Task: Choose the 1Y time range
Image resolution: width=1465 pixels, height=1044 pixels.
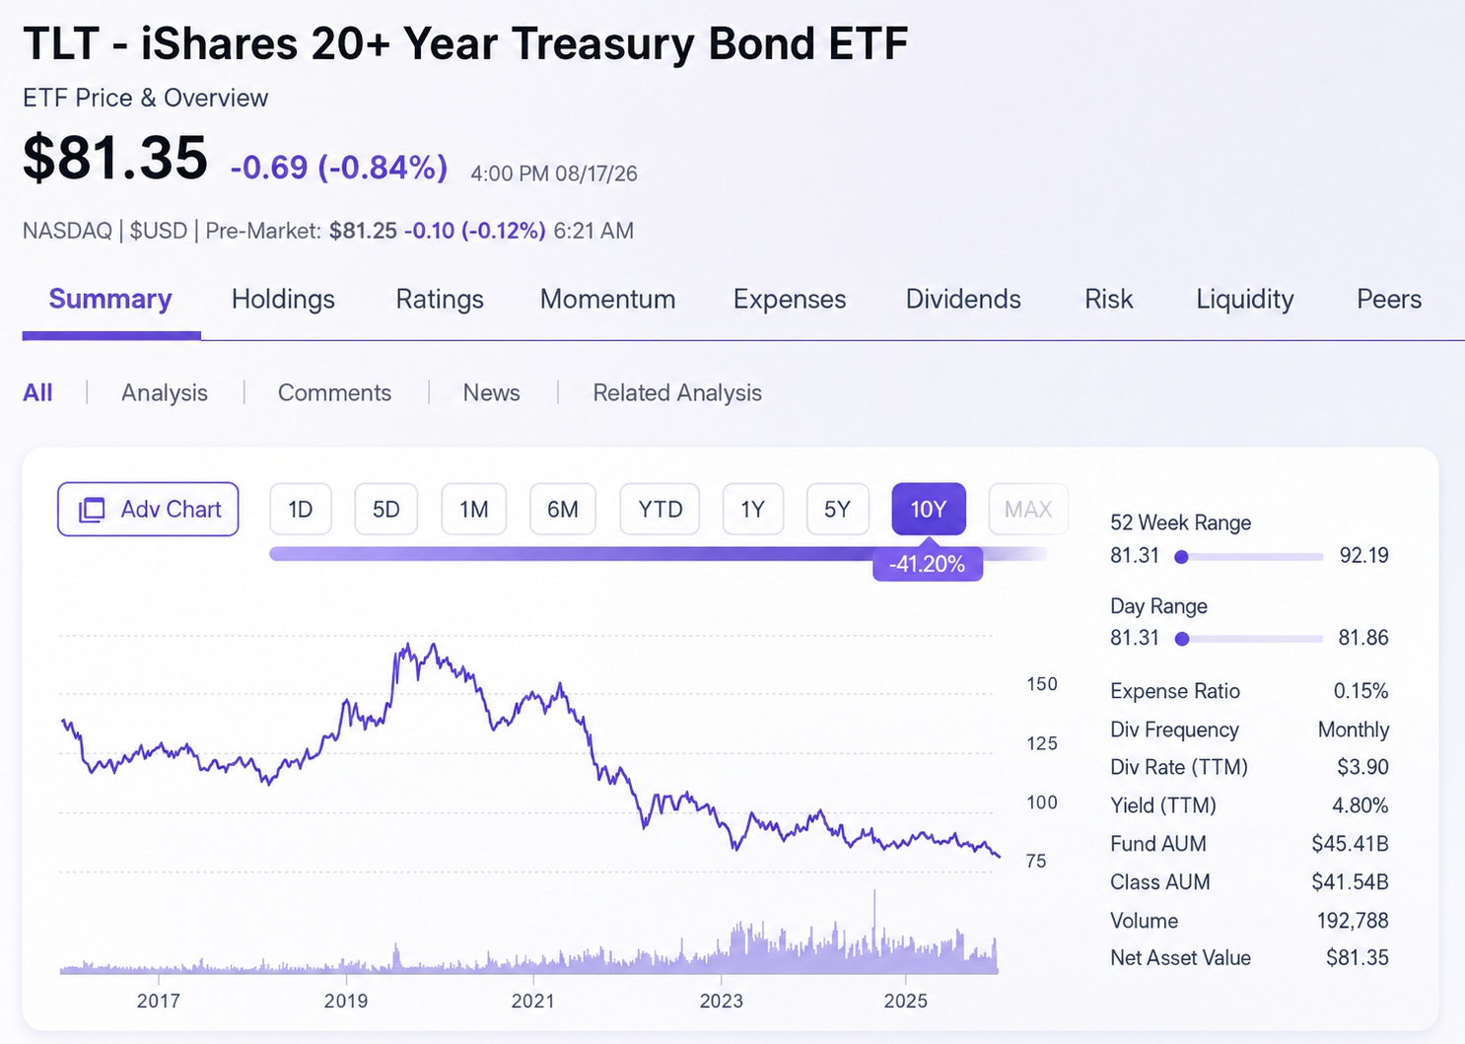Action: pyautogui.click(x=753, y=509)
